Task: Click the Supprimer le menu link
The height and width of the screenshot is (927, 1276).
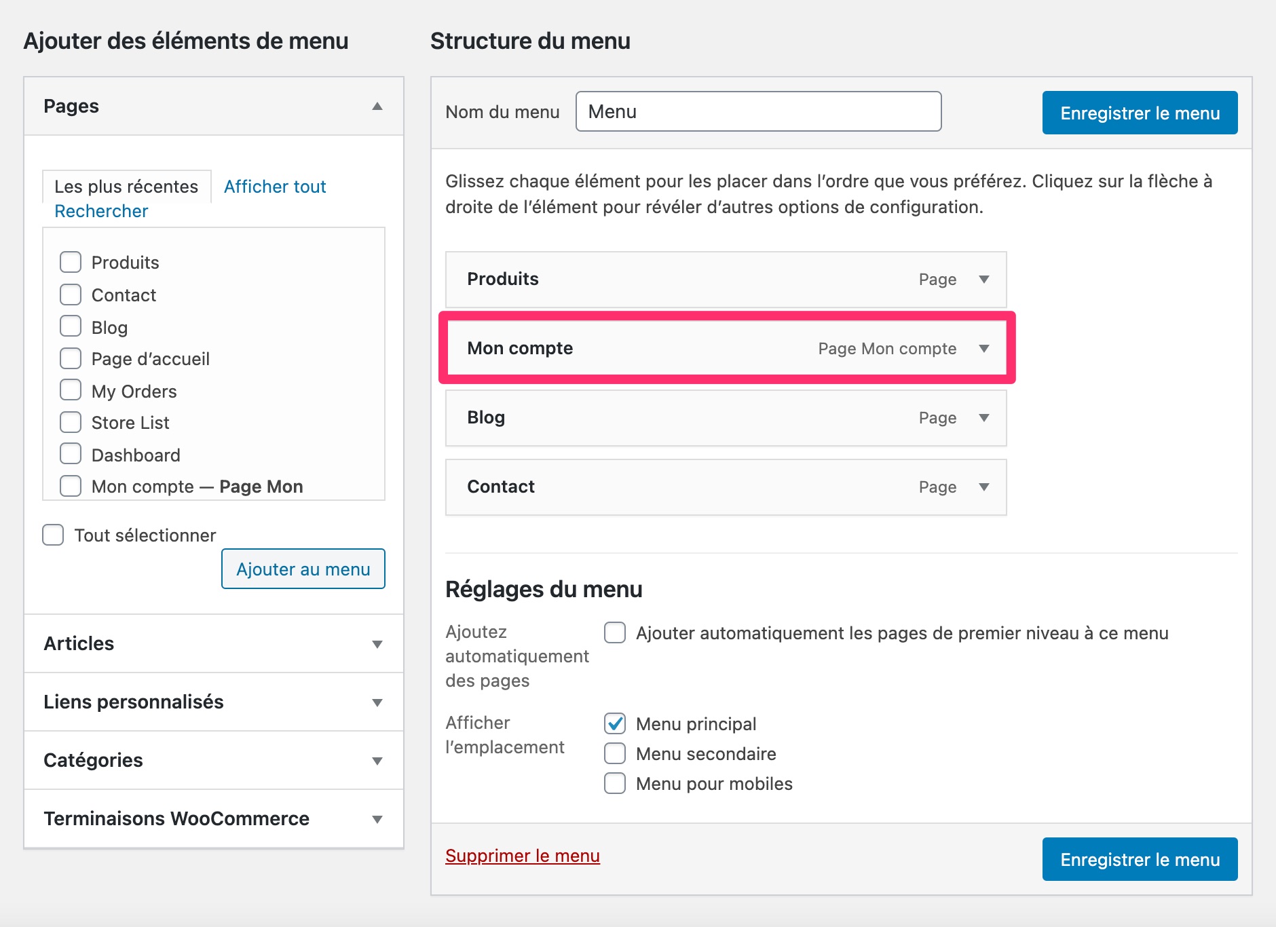Action: [x=522, y=856]
